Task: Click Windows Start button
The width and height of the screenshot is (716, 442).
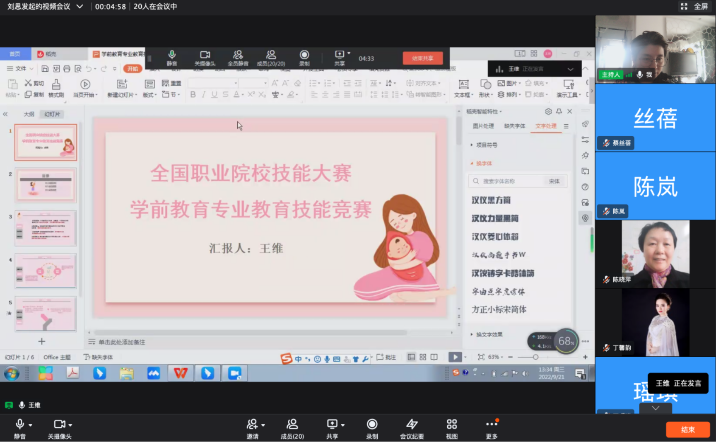Action: pyautogui.click(x=12, y=373)
